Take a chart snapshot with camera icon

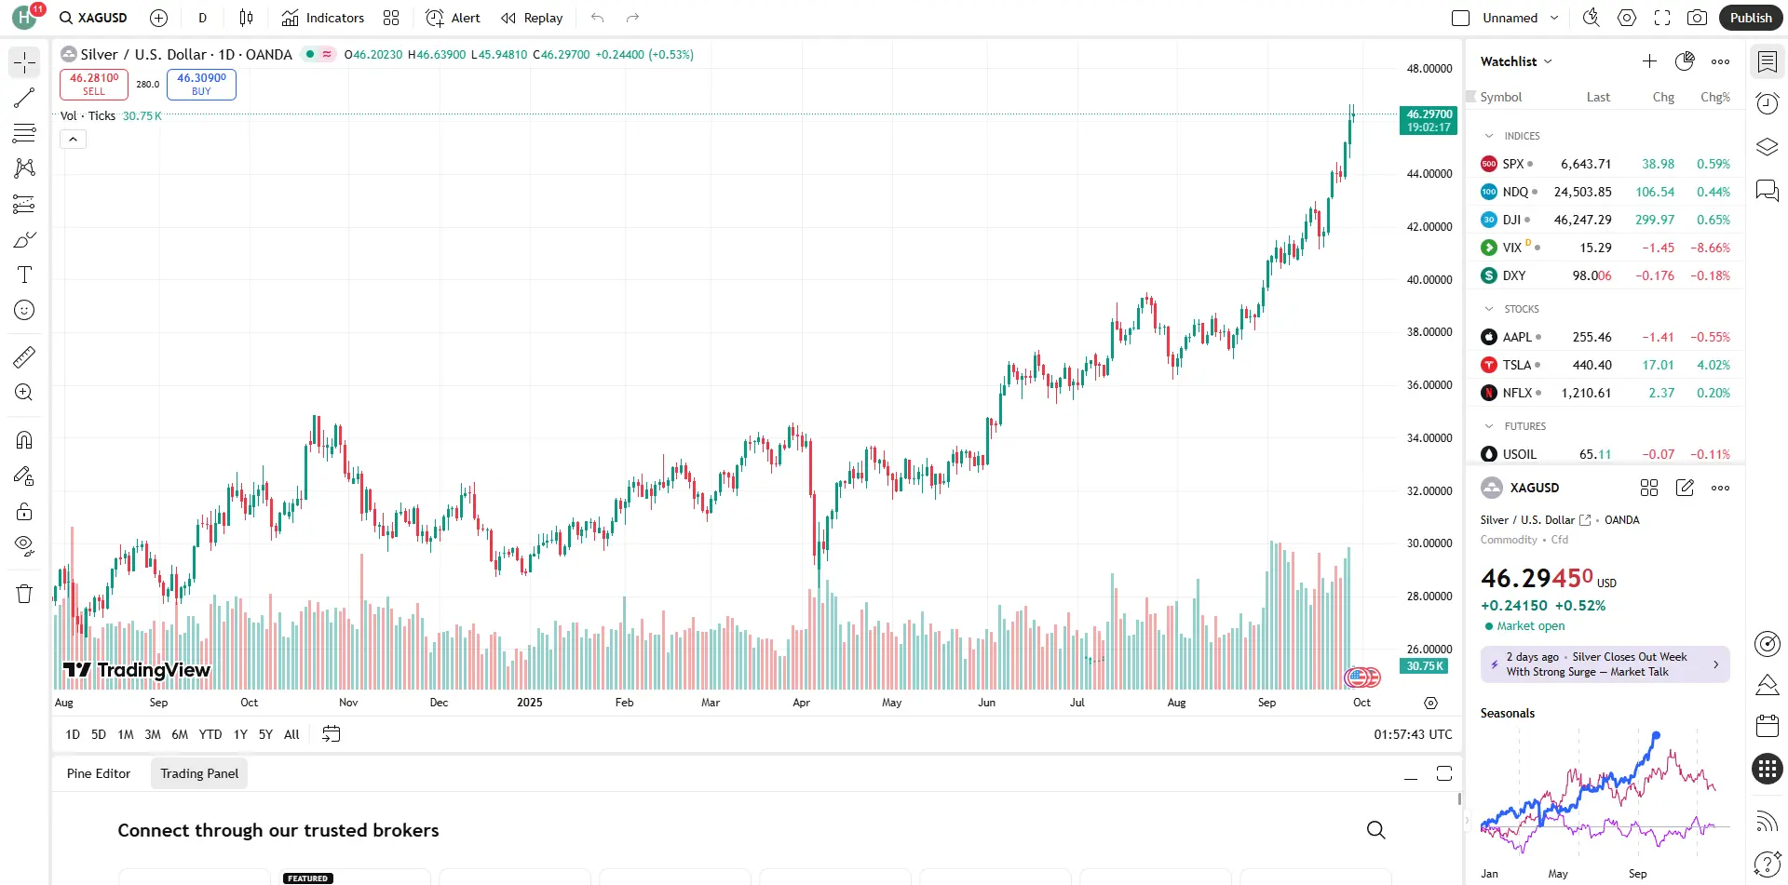[1697, 18]
